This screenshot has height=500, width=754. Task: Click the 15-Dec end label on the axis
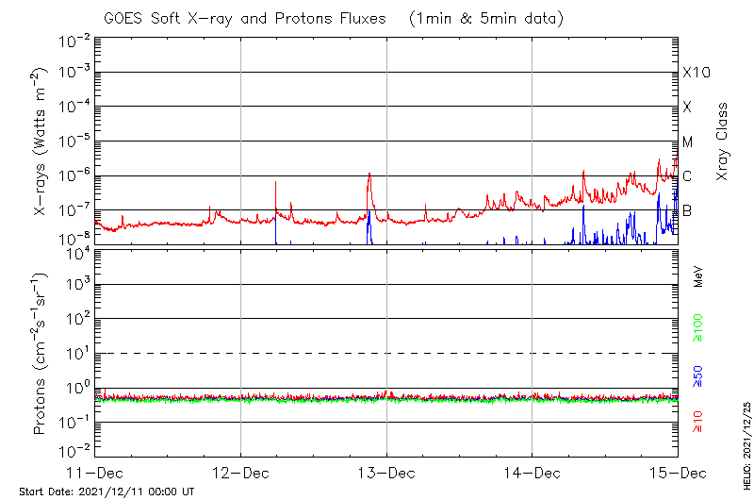pyautogui.click(x=677, y=472)
